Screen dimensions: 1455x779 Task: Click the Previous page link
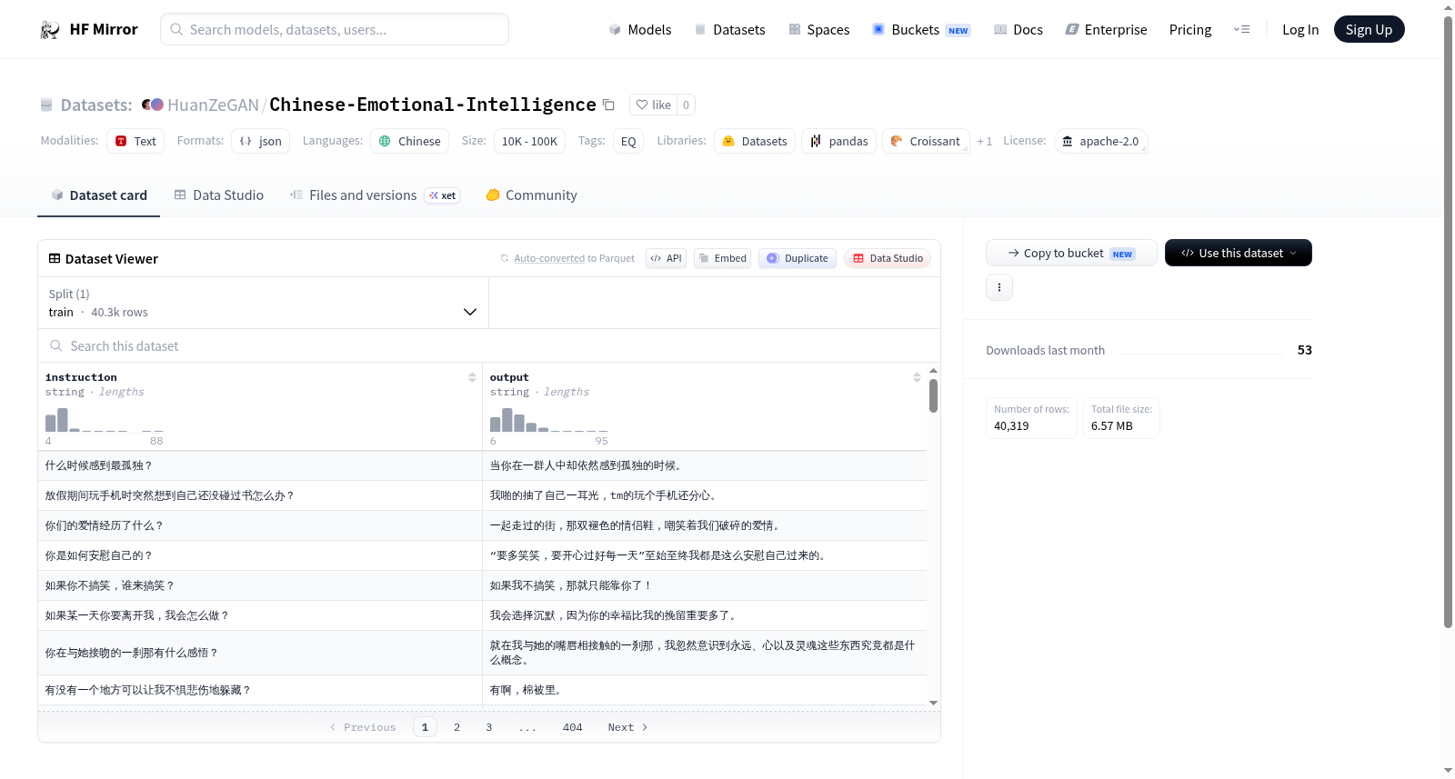pos(363,727)
